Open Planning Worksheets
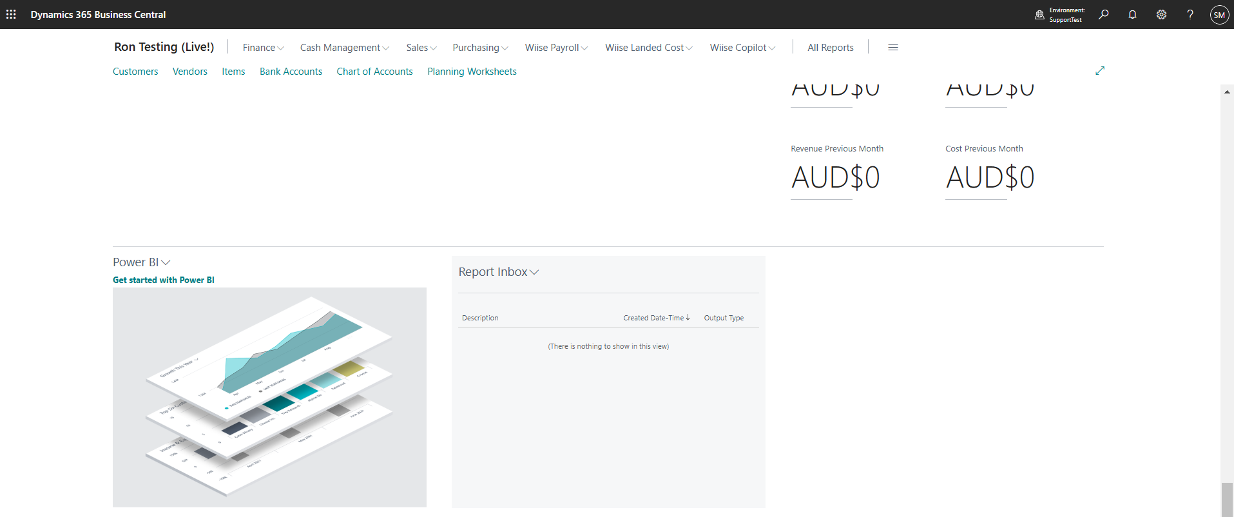 click(x=472, y=72)
